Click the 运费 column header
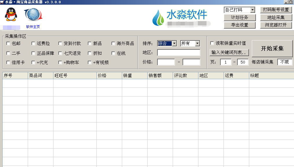This screenshot has height=167, width=294. pos(236,76)
